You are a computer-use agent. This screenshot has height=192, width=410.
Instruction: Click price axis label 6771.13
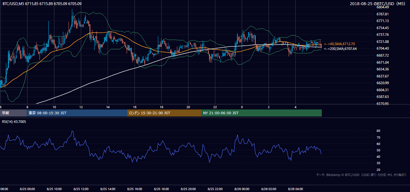383,21
